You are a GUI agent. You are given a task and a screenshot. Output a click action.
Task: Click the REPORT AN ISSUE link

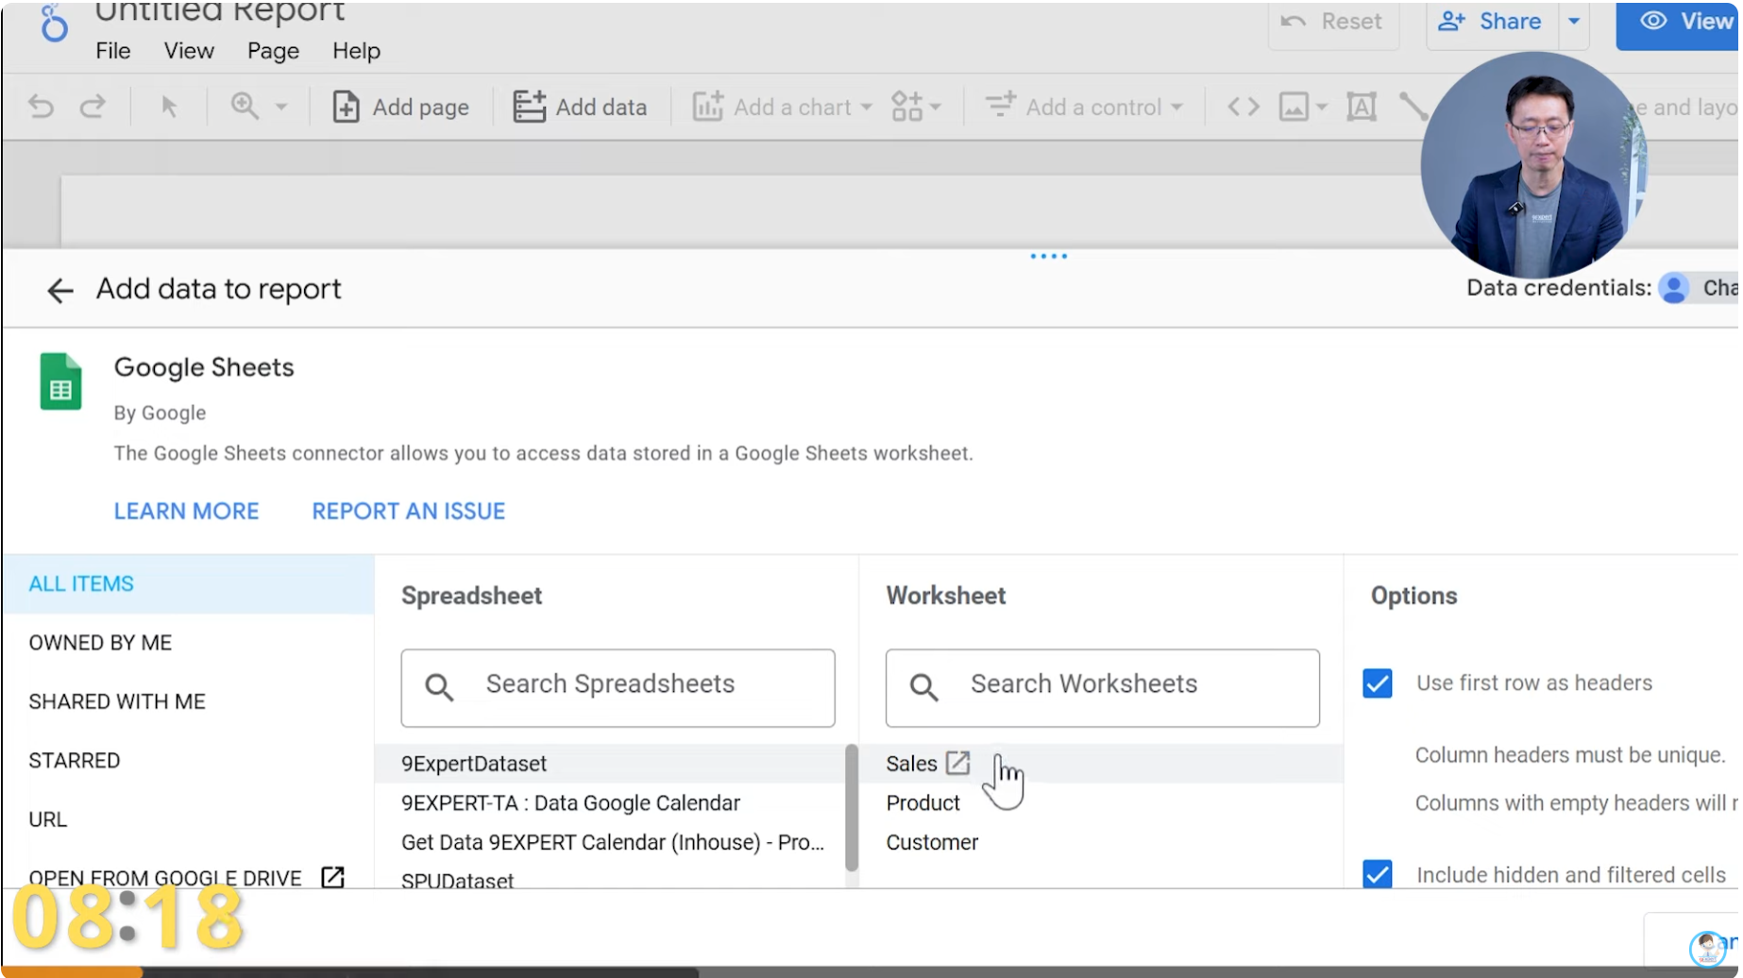click(408, 511)
